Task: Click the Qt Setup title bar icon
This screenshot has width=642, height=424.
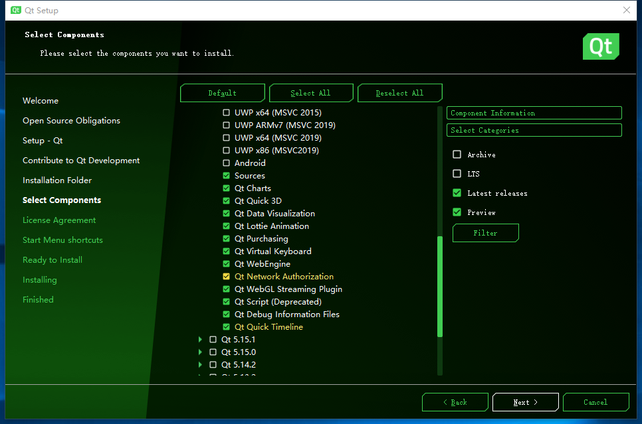Action: coord(15,10)
